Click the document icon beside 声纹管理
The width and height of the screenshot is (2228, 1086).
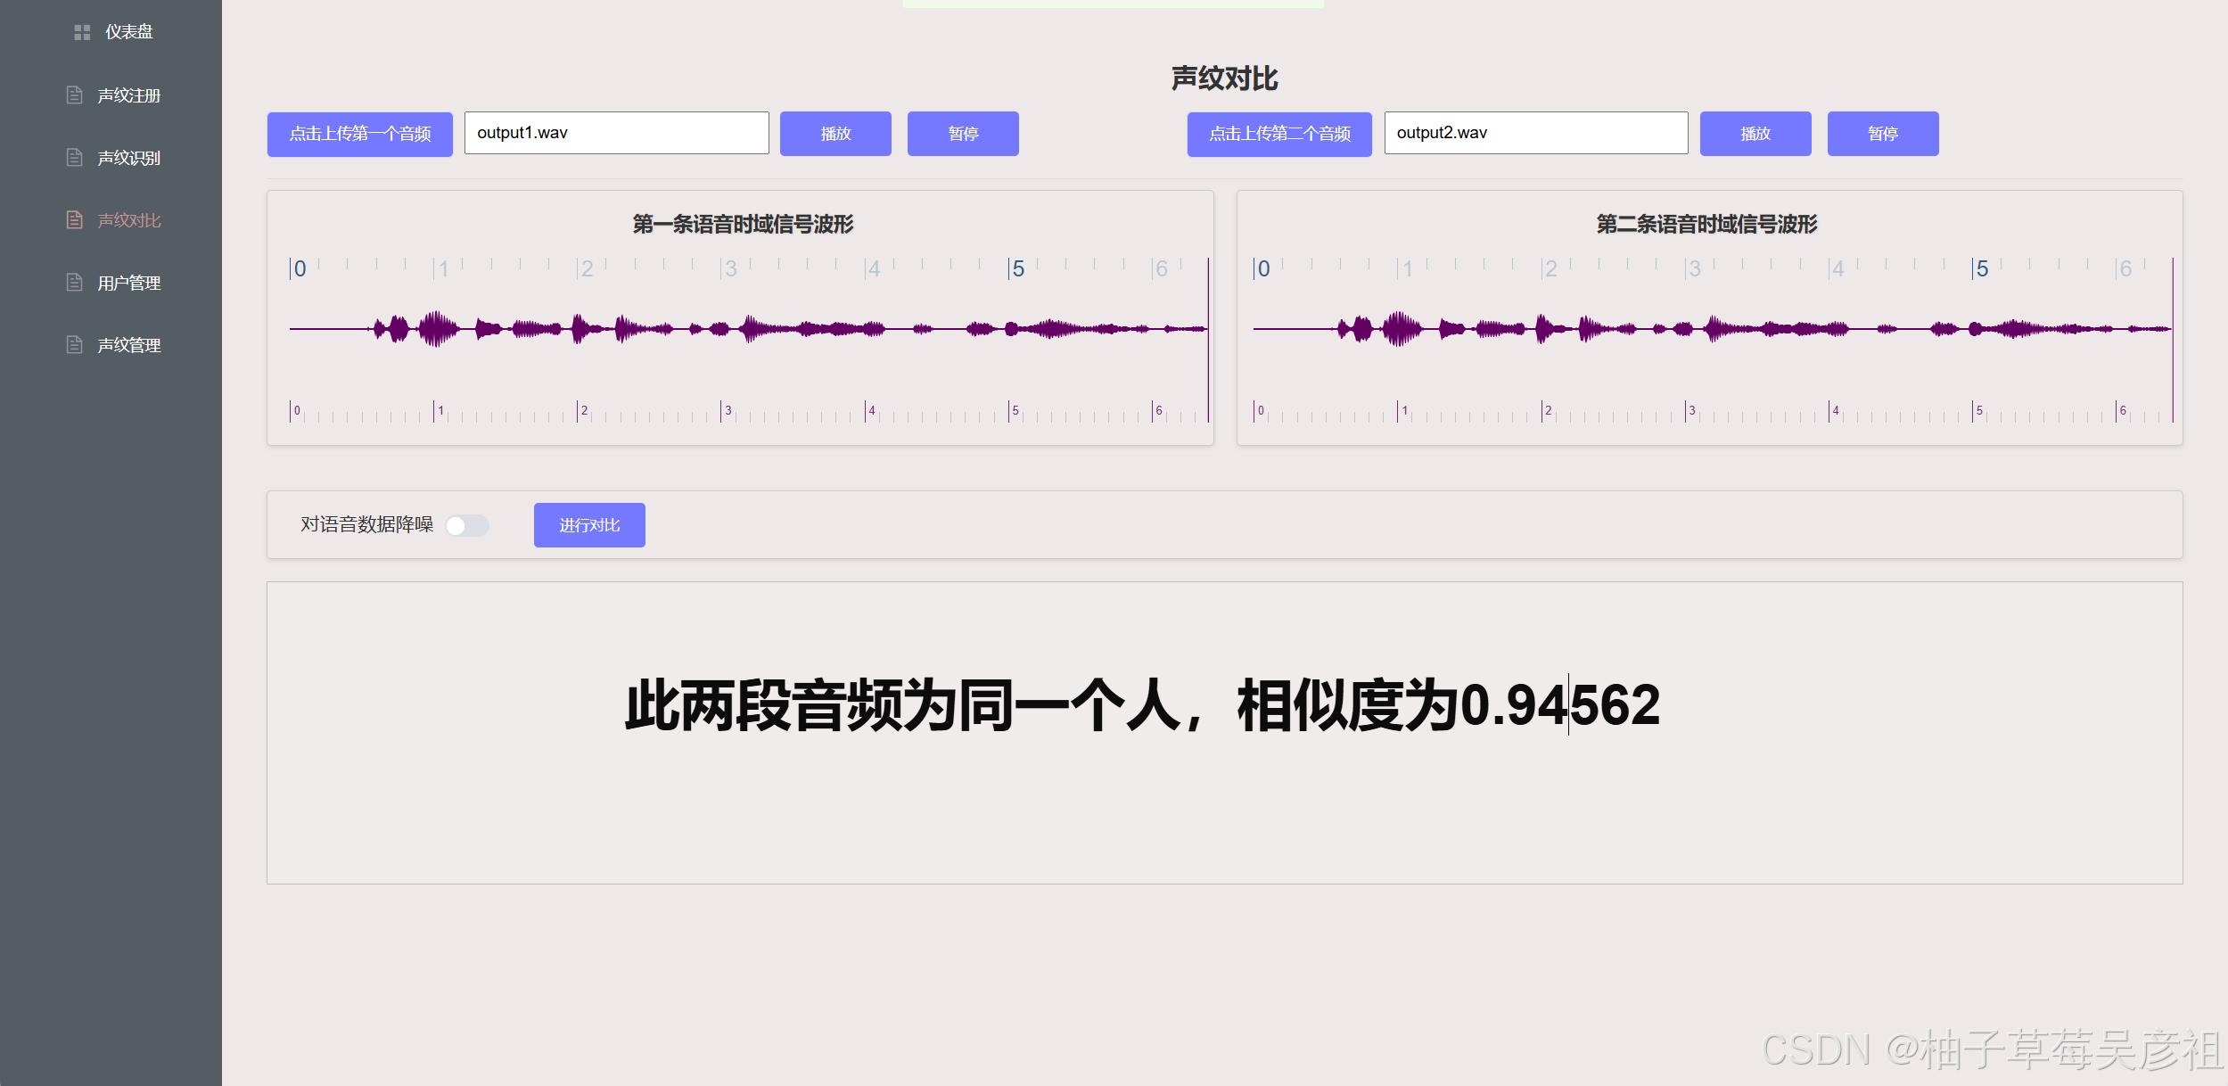click(75, 345)
